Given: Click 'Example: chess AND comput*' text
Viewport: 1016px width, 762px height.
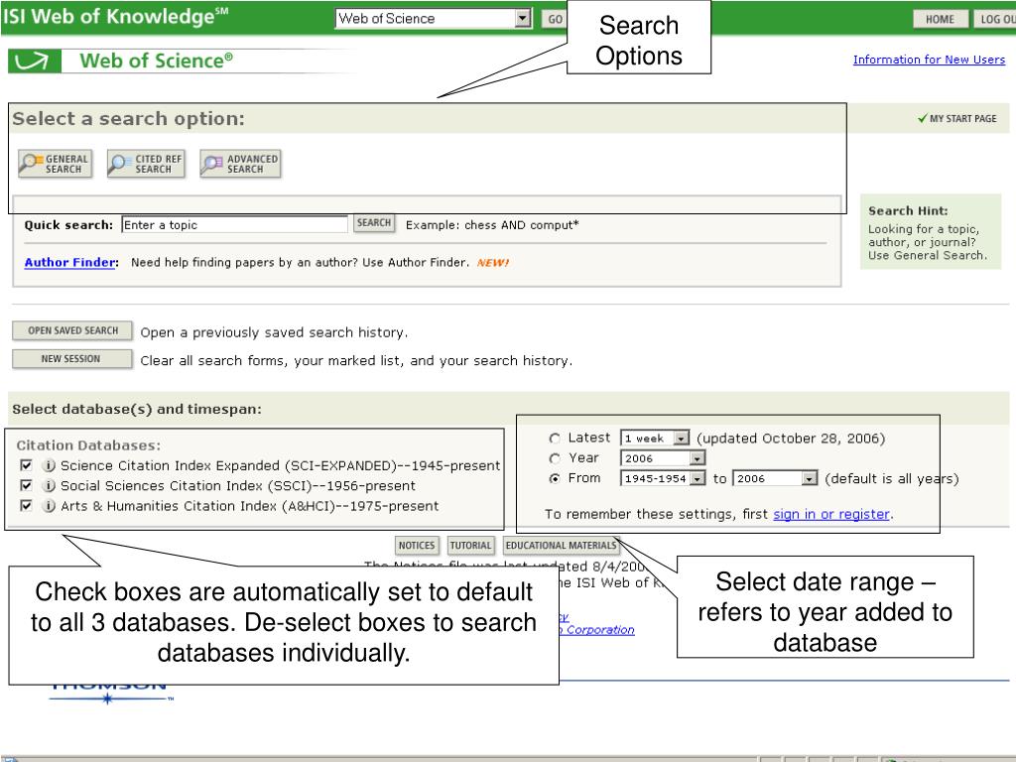Looking at the screenshot, I should tap(492, 225).
